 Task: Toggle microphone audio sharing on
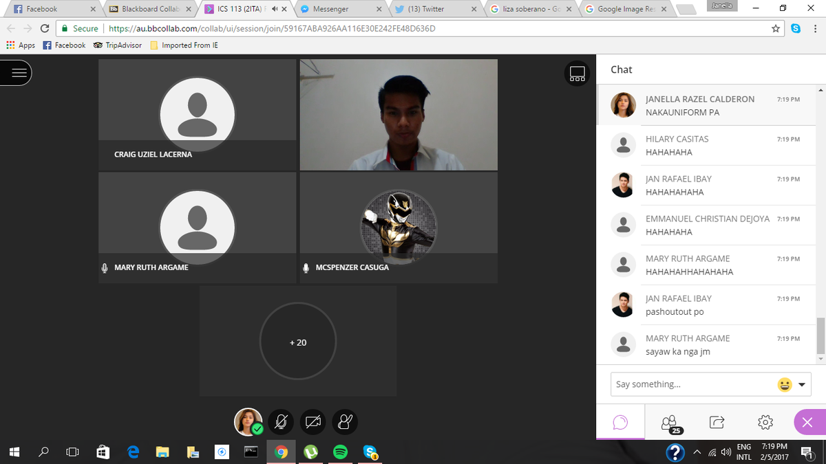click(x=280, y=422)
